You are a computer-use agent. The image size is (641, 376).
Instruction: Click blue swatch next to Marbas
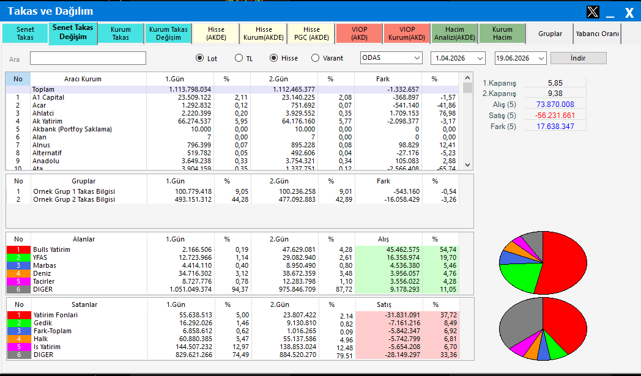pyautogui.click(x=18, y=265)
